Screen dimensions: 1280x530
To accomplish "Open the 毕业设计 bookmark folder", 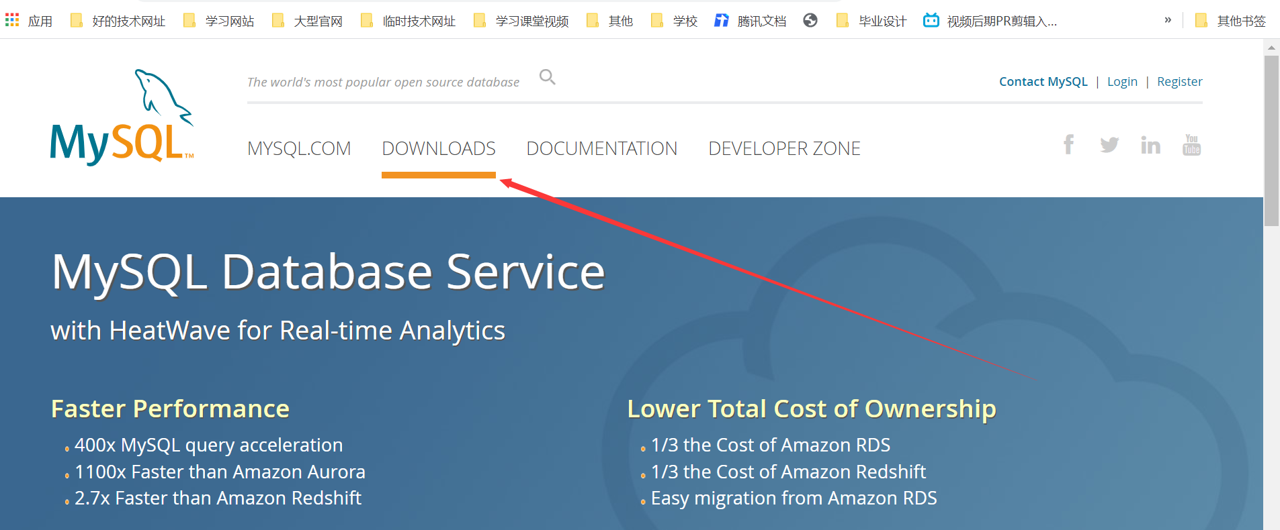I will coord(872,21).
